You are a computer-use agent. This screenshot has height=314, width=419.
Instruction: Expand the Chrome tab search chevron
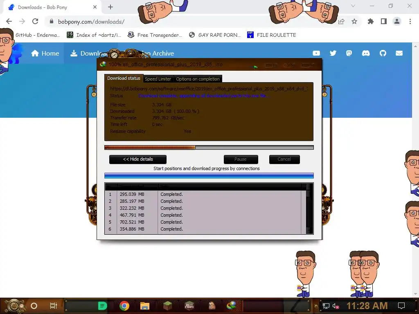click(353, 6)
